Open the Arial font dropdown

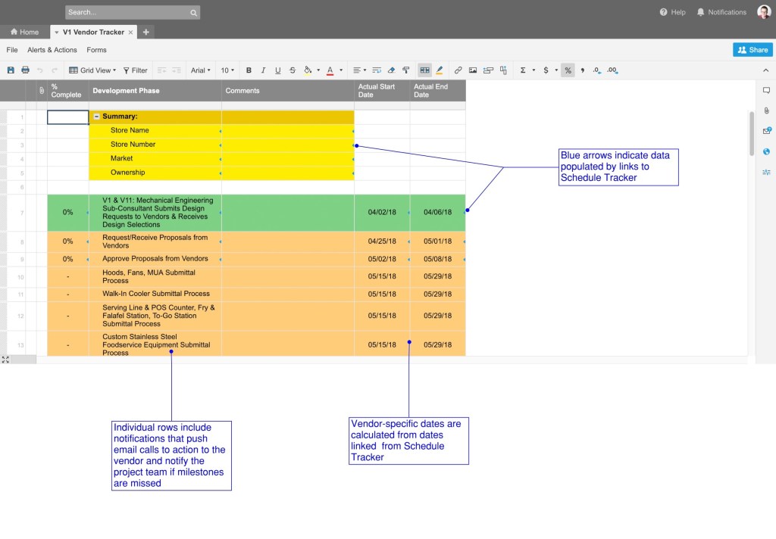click(x=201, y=70)
